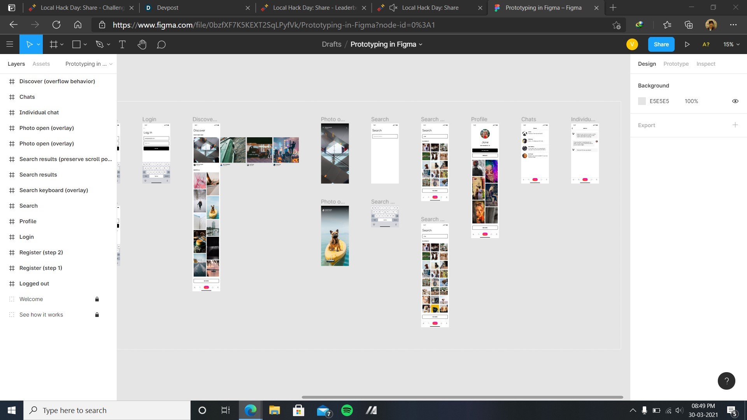The image size is (747, 420).
Task: Open the 15% zoom dropdown
Action: click(731, 44)
